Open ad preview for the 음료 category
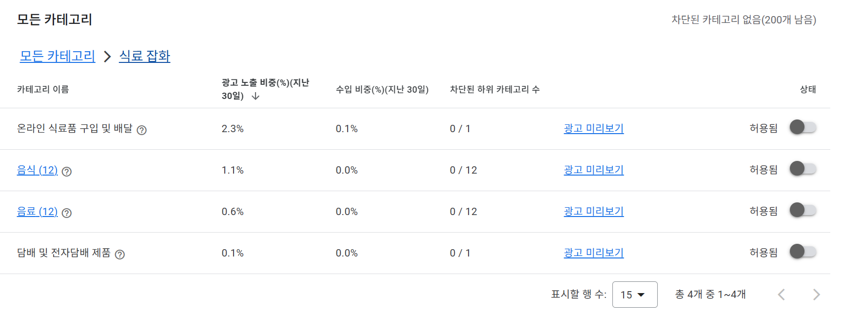Viewport: 841px width, 316px height. 593,211
